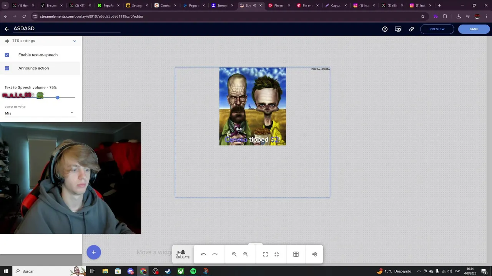Viewport: 492px width, 276px height.
Task: Open the Windows Start menu
Action: [x=6, y=271]
